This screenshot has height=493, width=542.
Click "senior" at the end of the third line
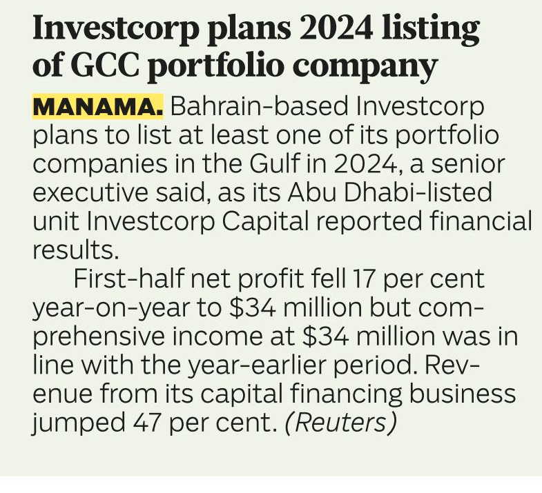click(x=468, y=163)
